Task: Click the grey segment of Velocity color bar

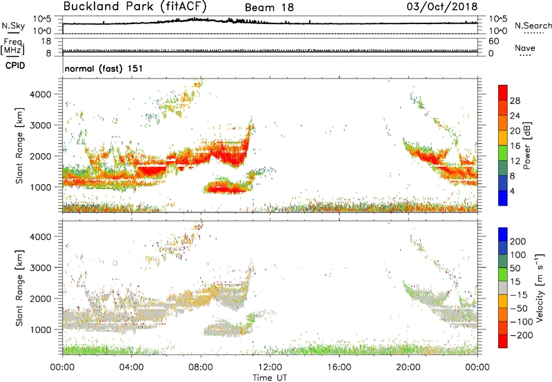Action: [503, 288]
